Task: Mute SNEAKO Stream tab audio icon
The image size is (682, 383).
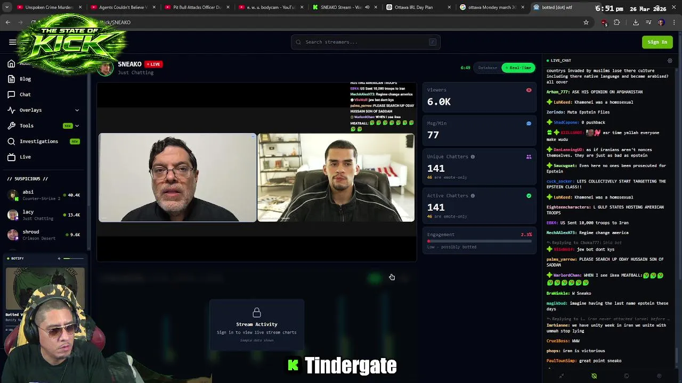Action: 367,7
